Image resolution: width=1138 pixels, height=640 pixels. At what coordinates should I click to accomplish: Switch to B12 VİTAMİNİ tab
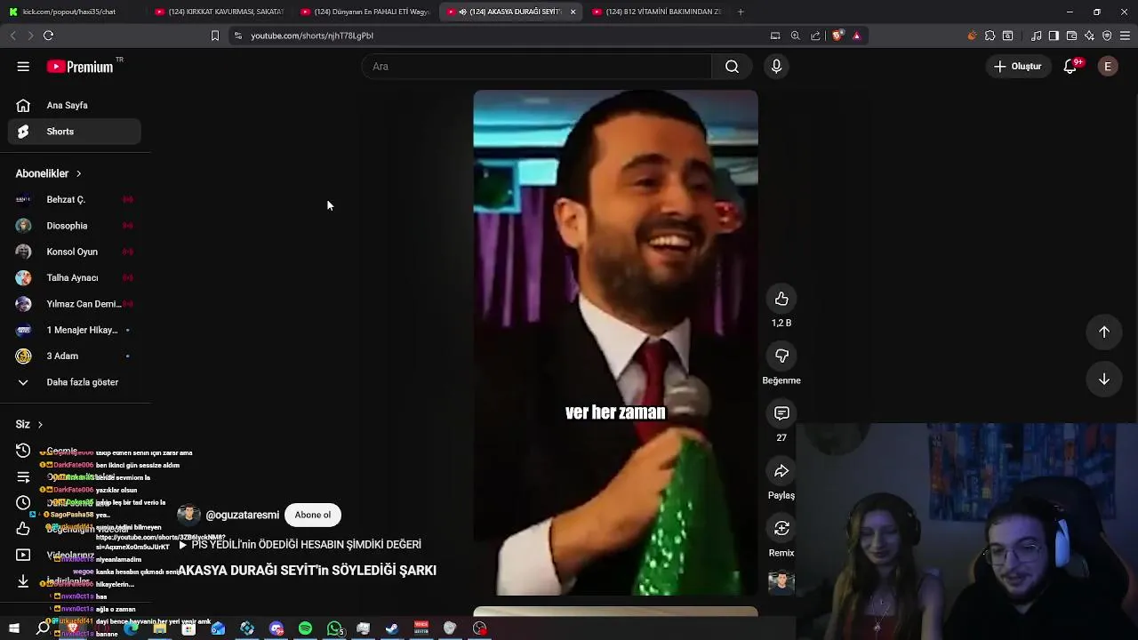657,12
